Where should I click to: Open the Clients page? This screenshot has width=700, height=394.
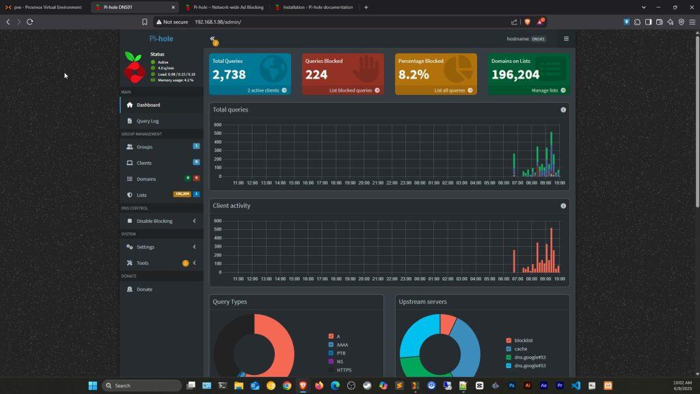tap(161, 163)
